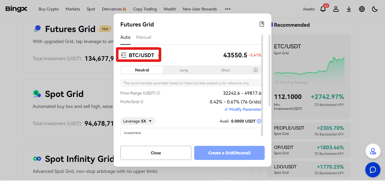Viewport: 385px width, 181px height.
Task: Click the plus icon to add USDT
Action: [x=259, y=121]
